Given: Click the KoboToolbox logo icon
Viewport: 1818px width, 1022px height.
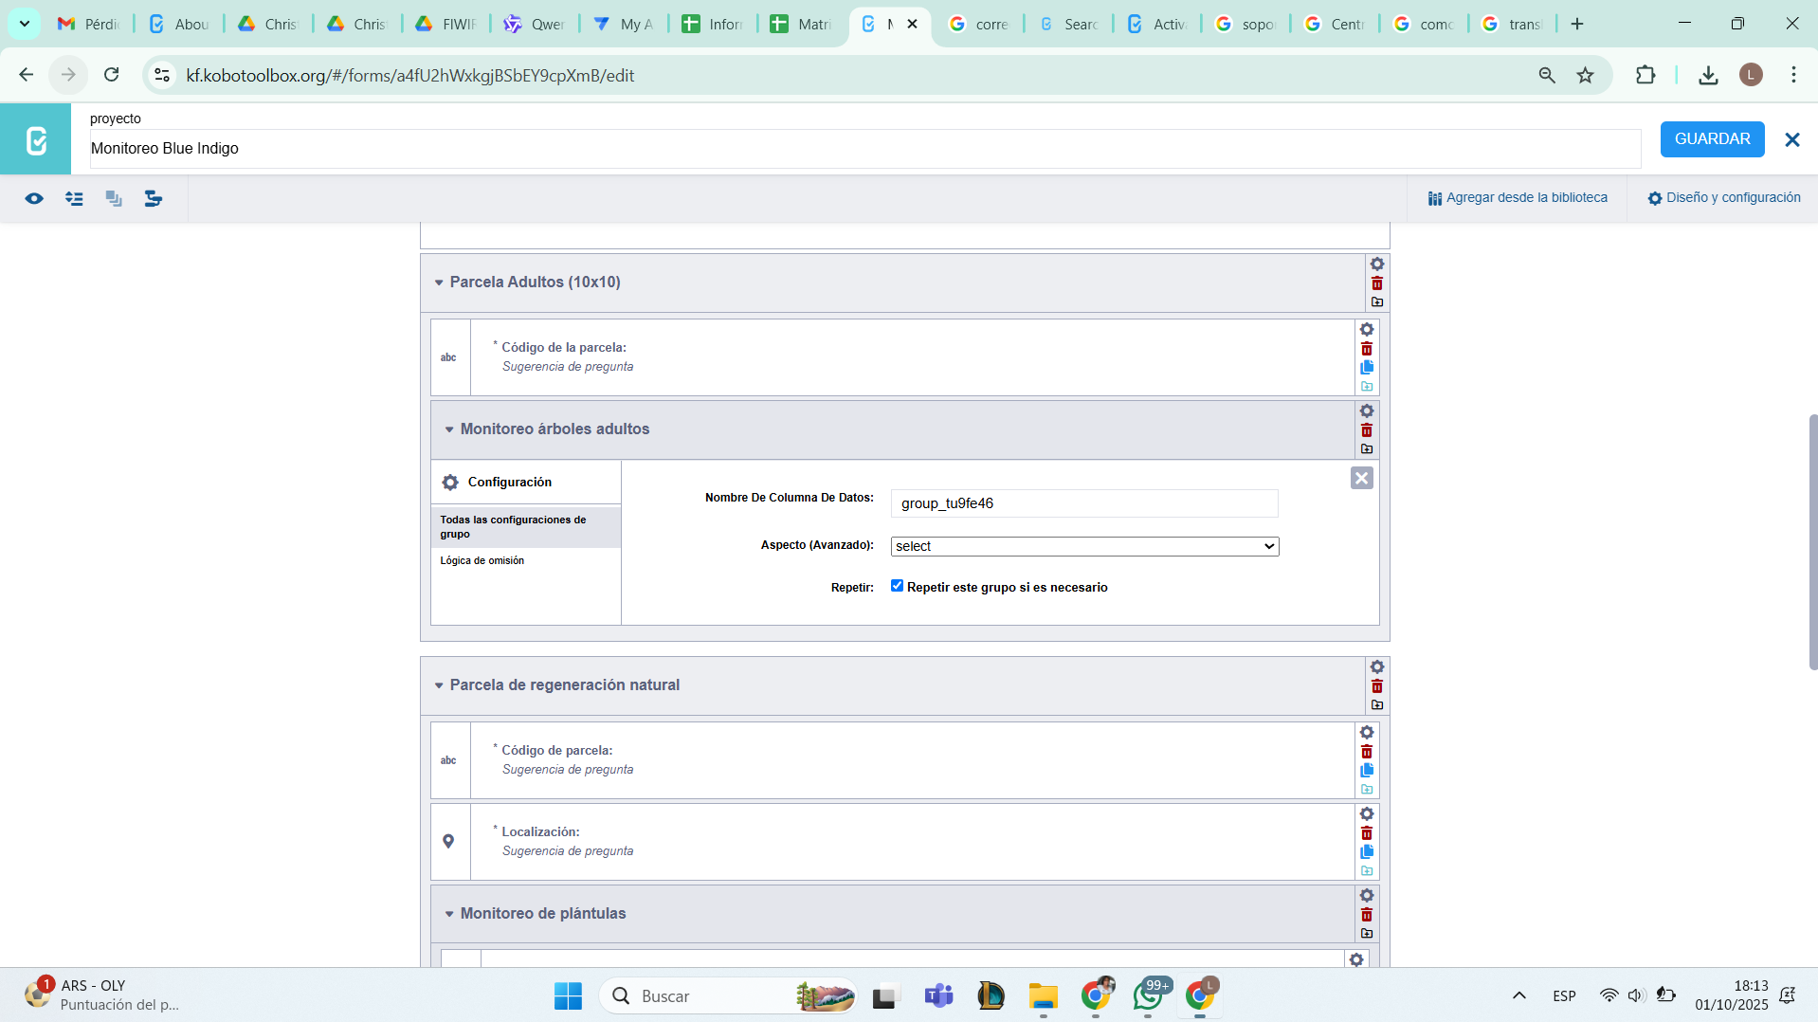Looking at the screenshot, I should (36, 140).
